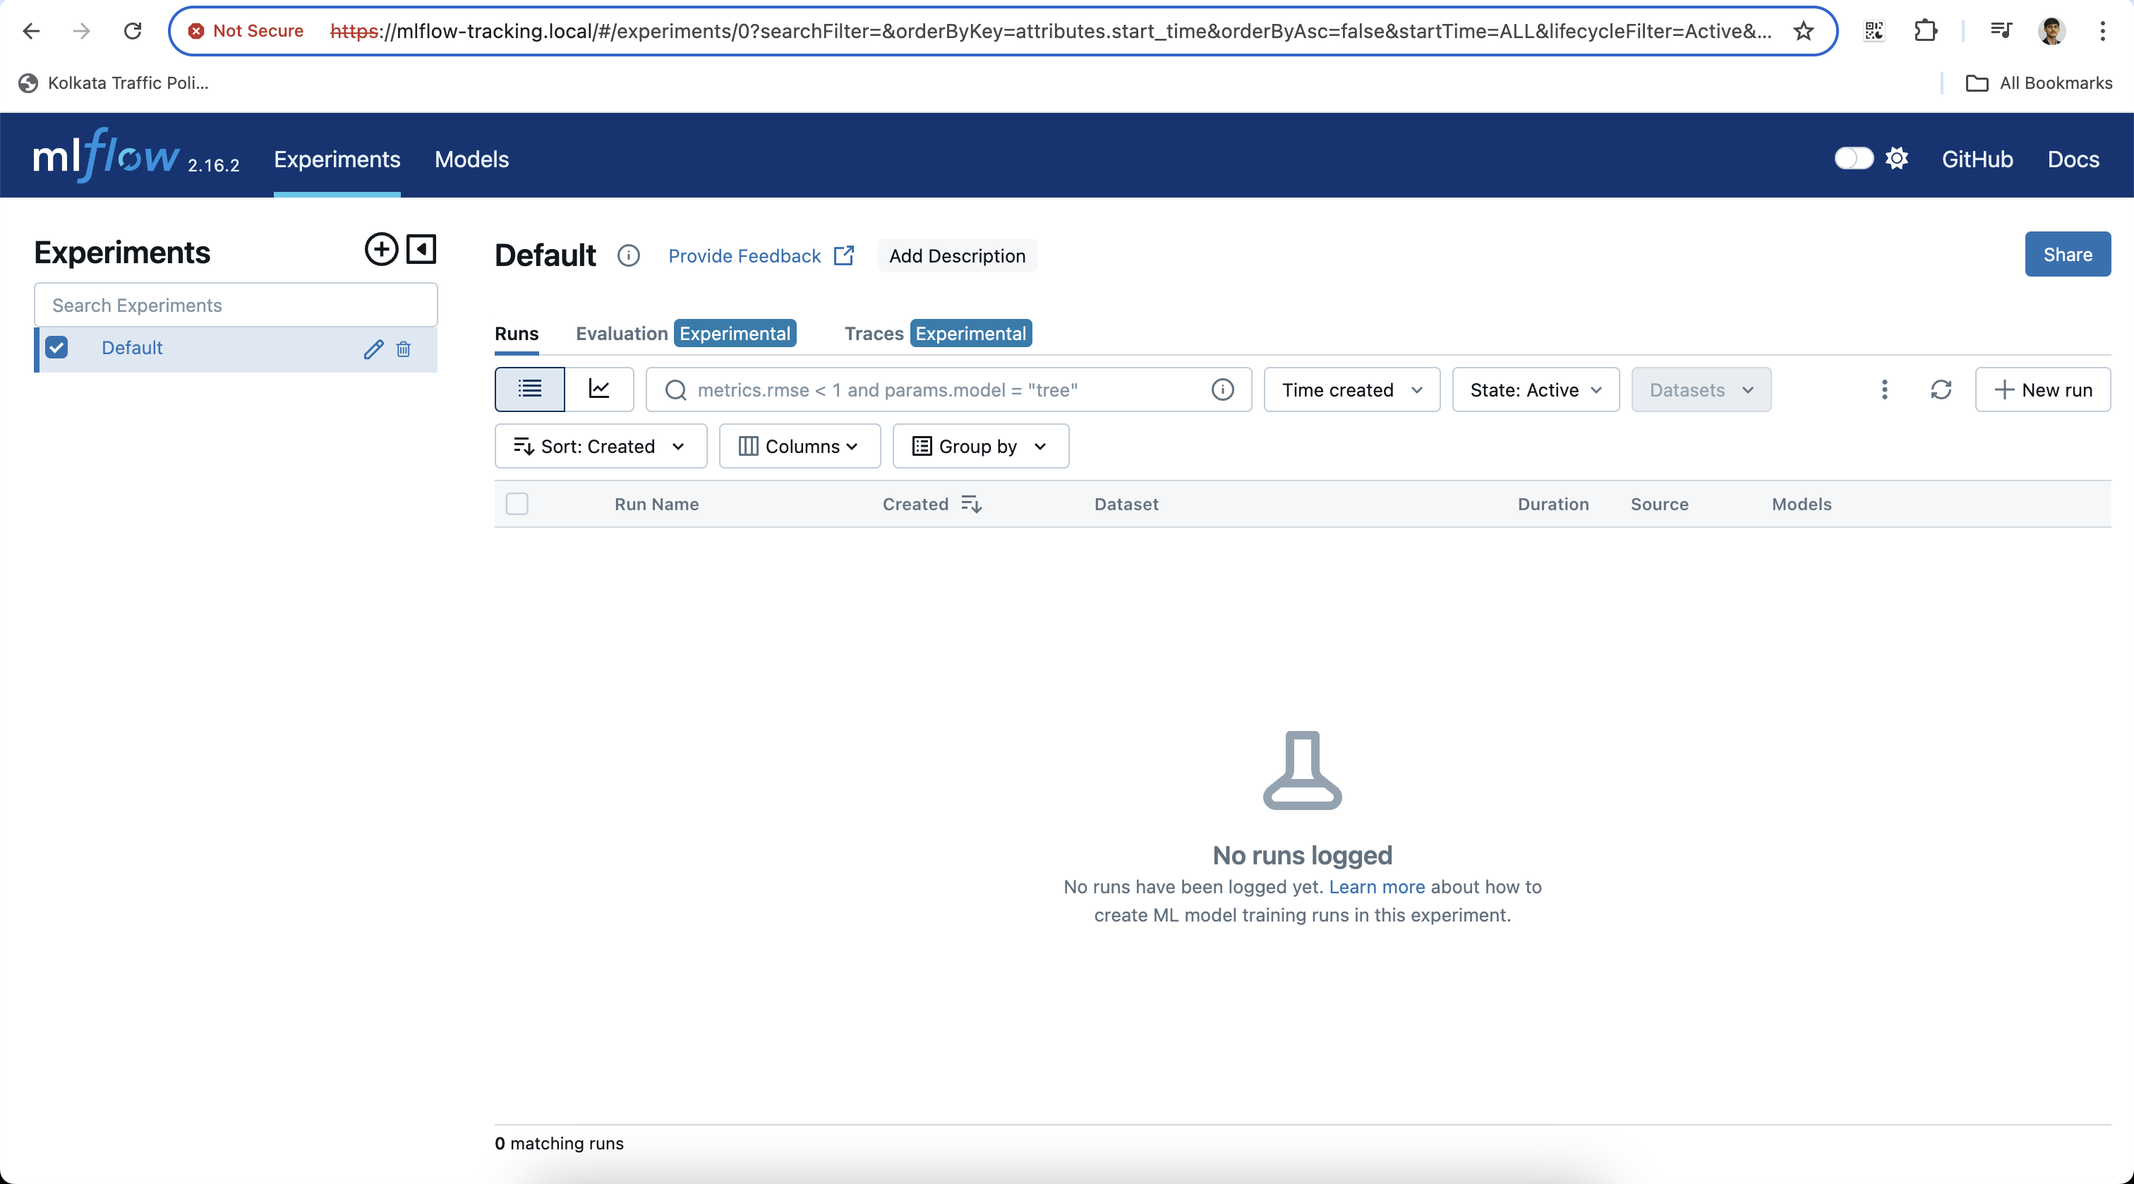Open the Models page in navbar
The height and width of the screenshot is (1184, 2134).
[471, 159]
